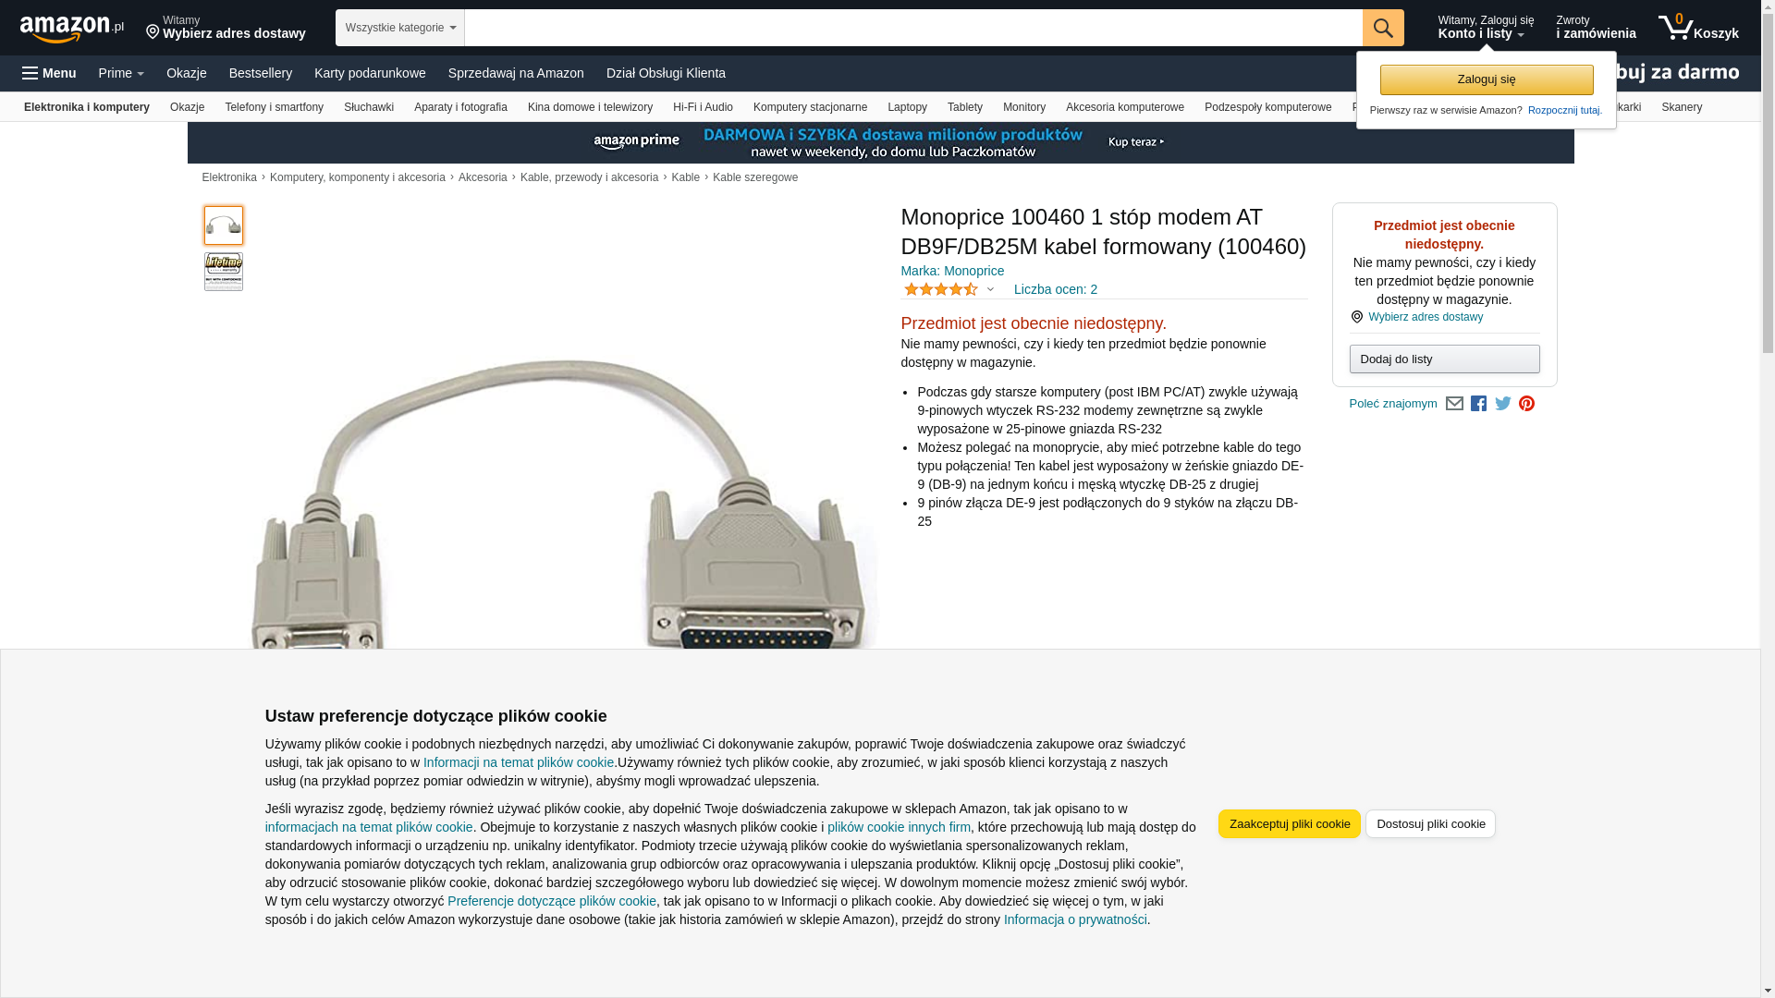Share product on Pinterest icon
The image size is (1775, 998).
1526,404
